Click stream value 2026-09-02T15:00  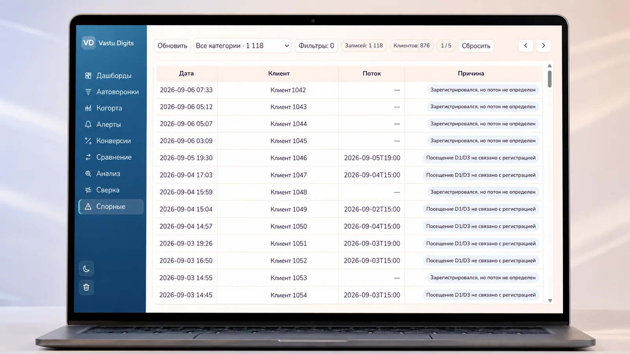point(372,209)
